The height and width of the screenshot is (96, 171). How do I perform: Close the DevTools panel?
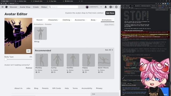[170, 6]
